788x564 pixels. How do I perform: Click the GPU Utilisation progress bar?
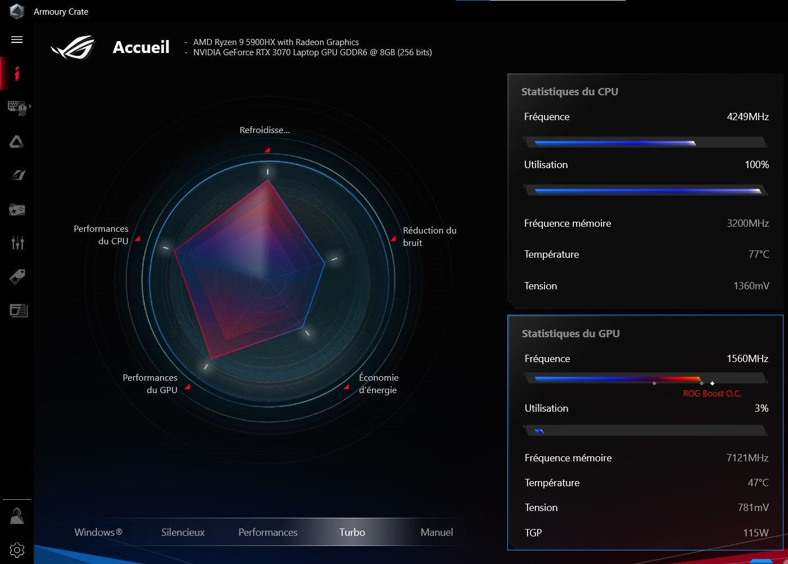point(646,431)
